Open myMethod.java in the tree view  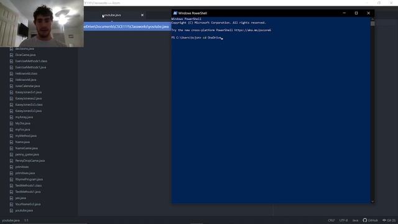pyautogui.click(x=25, y=136)
